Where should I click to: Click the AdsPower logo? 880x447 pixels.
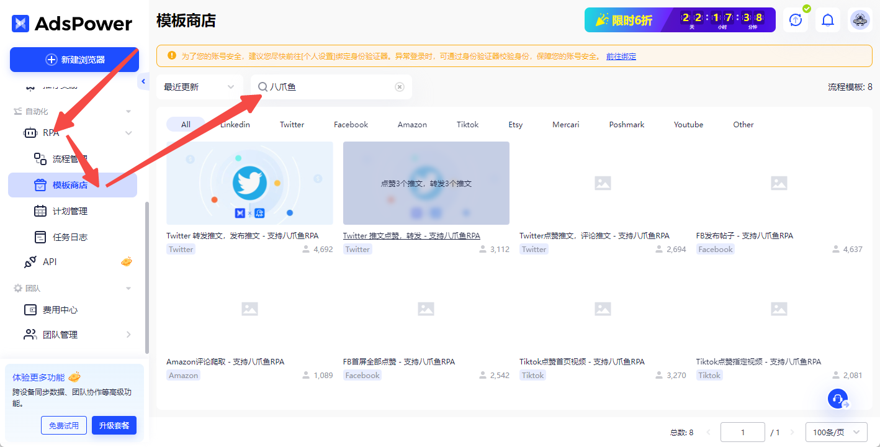click(72, 24)
